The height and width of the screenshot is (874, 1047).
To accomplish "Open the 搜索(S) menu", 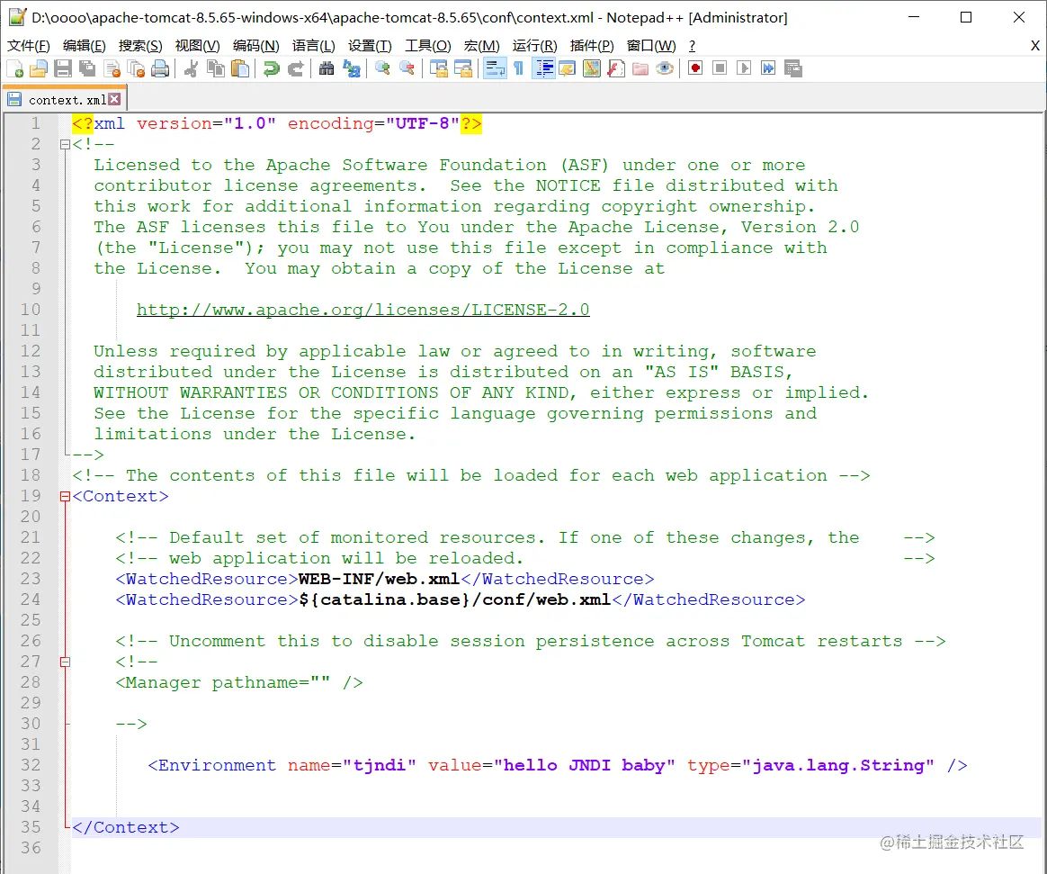I will coord(140,45).
